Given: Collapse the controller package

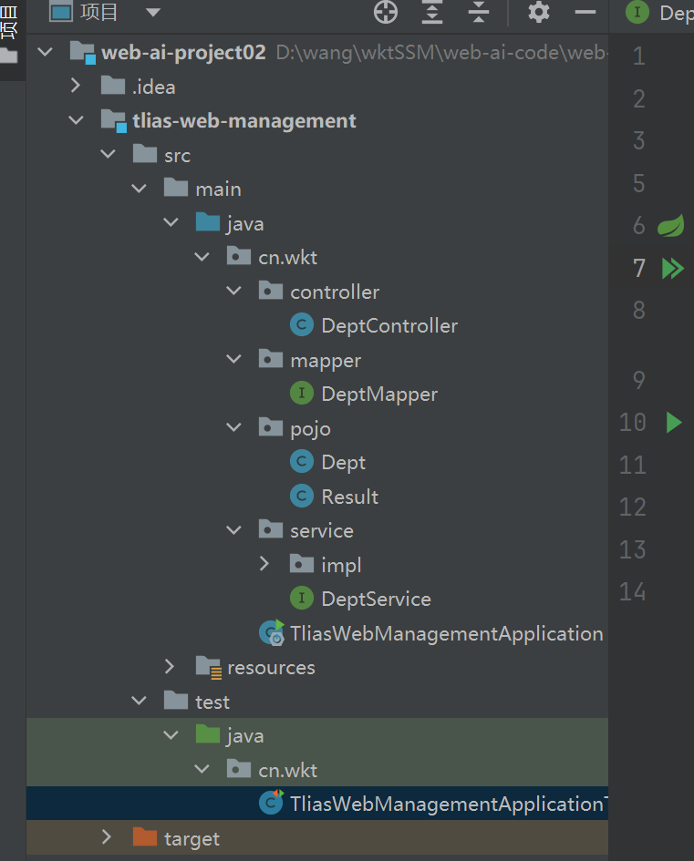Looking at the screenshot, I should pyautogui.click(x=233, y=292).
